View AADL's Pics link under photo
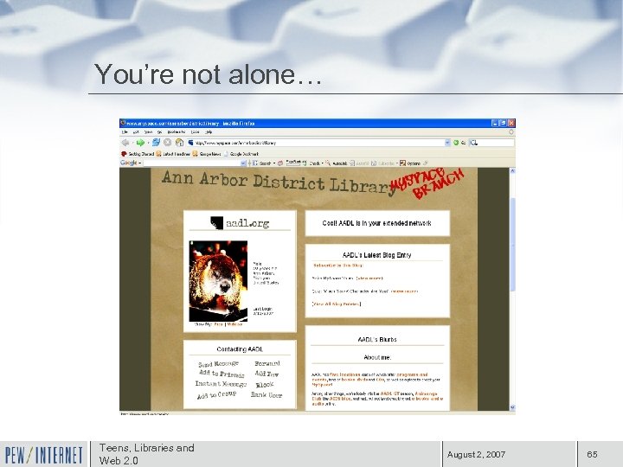 (x=219, y=324)
